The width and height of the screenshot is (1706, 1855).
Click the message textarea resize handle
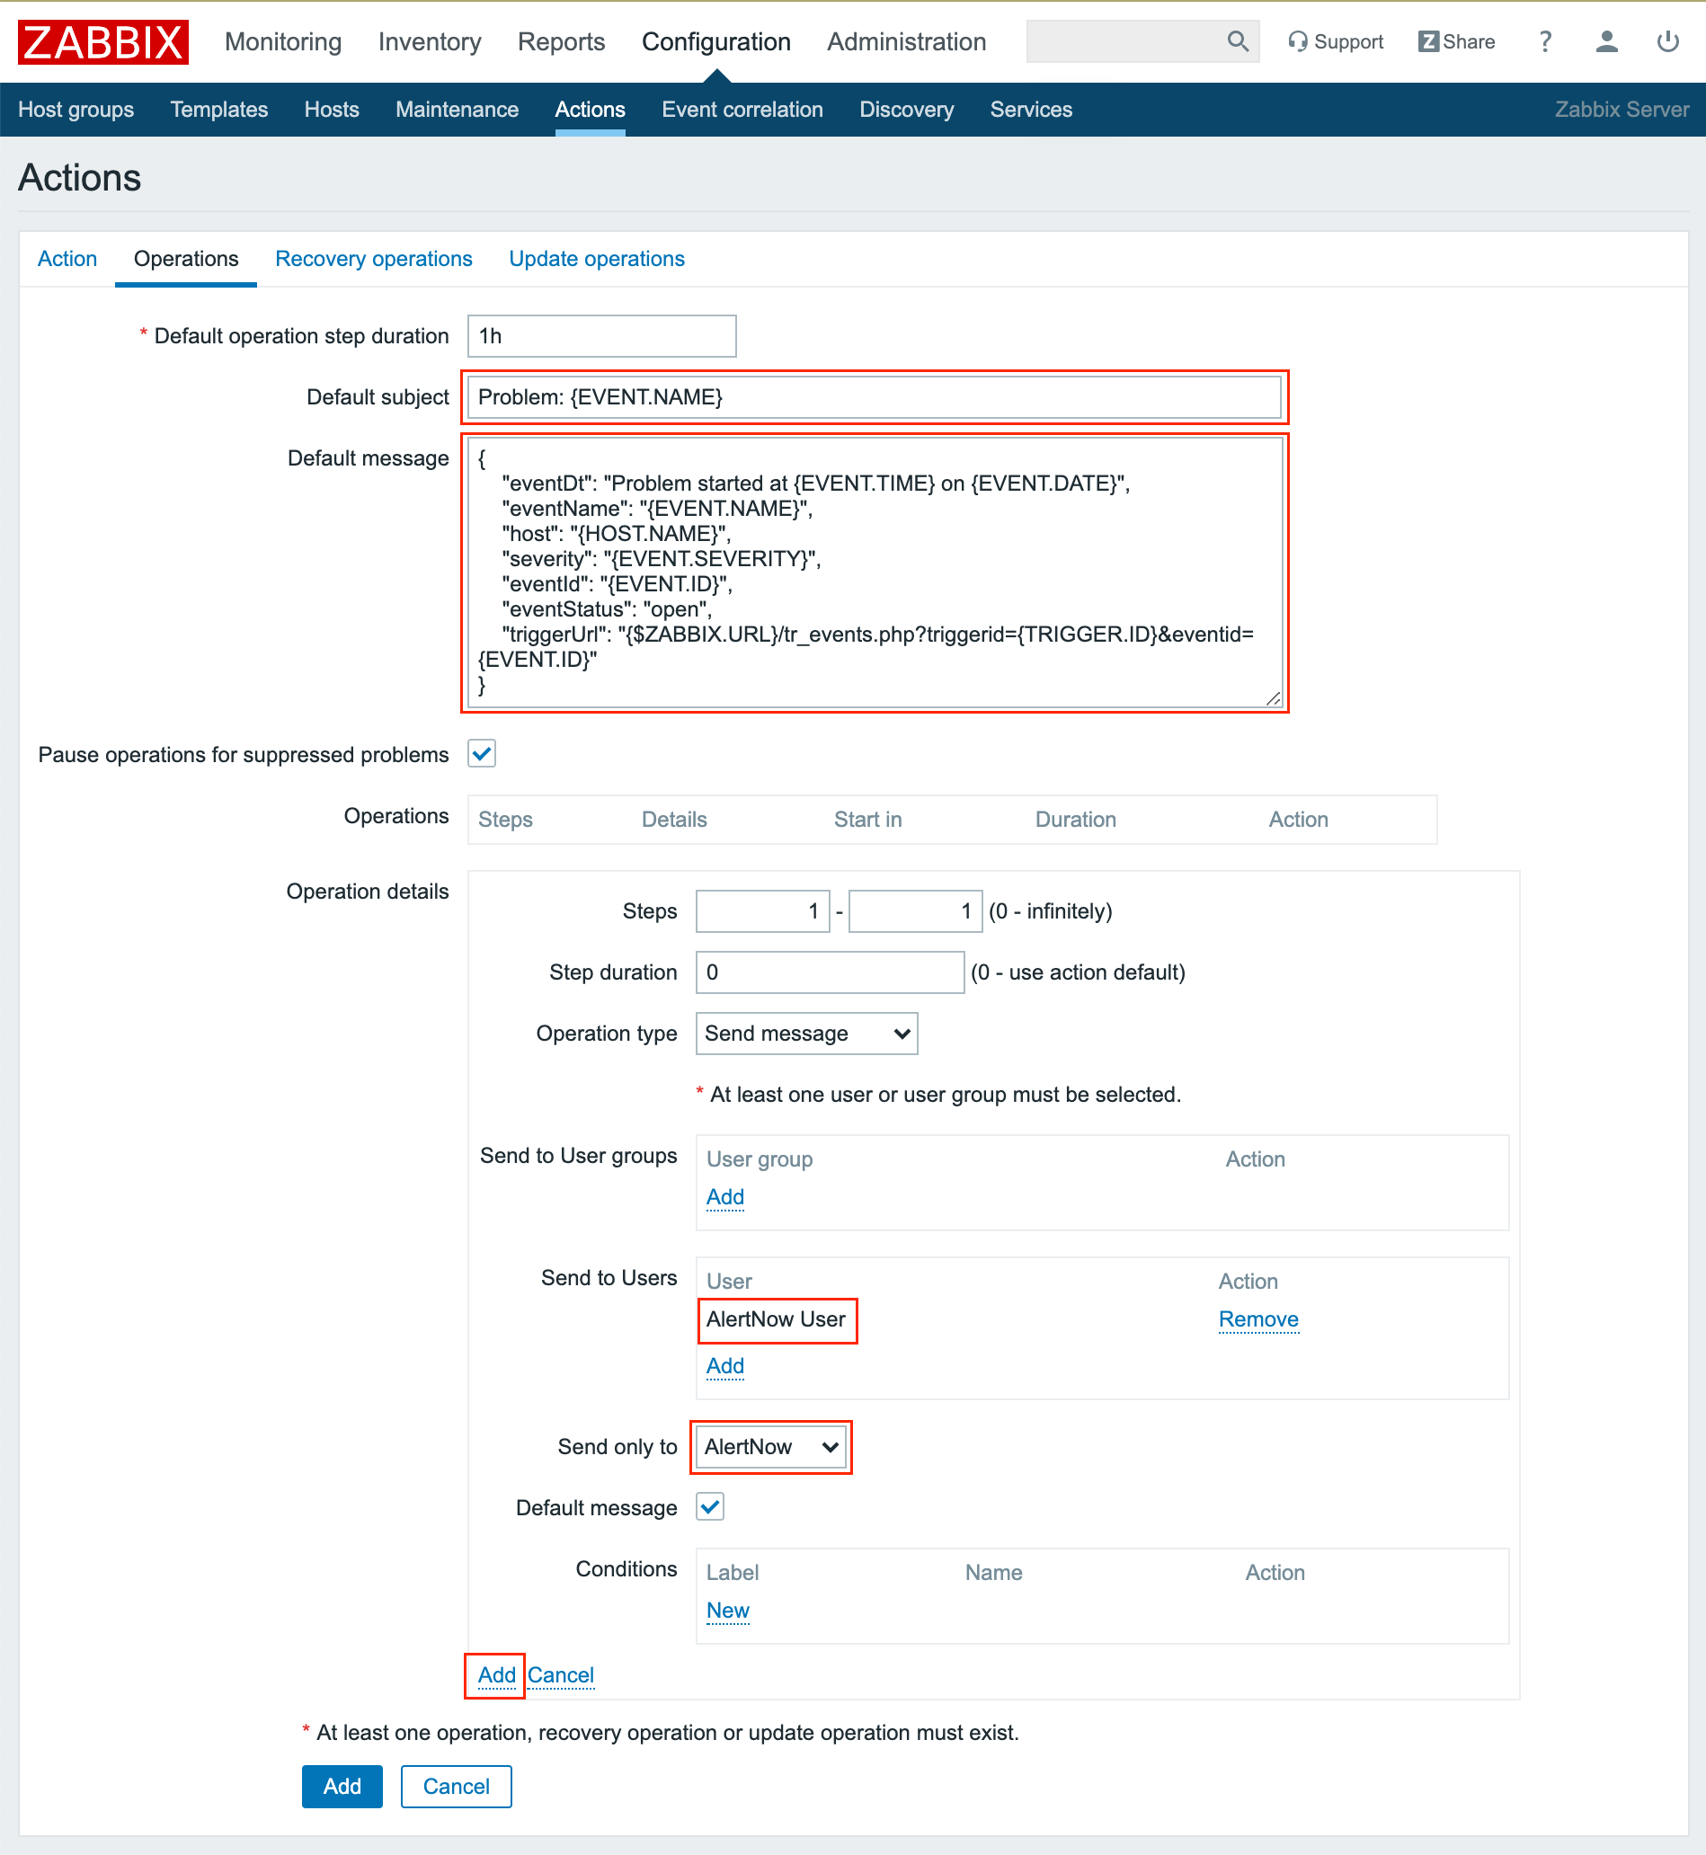(x=1273, y=698)
